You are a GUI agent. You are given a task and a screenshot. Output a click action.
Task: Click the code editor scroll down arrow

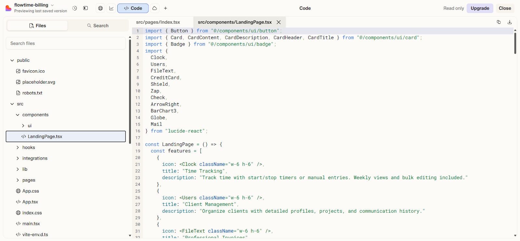pos(515,235)
